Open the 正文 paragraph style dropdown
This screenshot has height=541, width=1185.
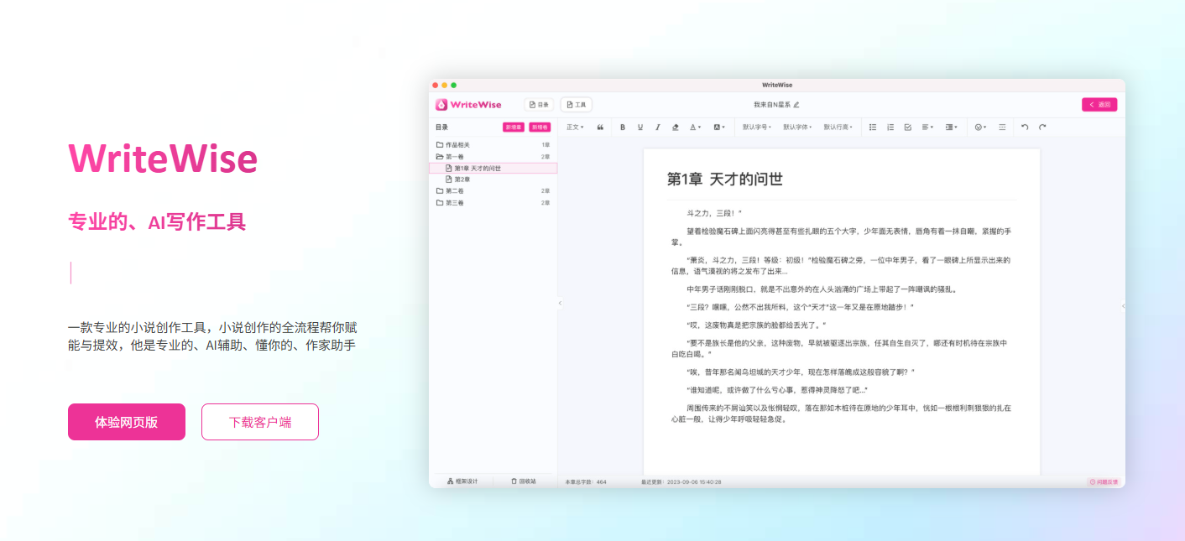tap(574, 127)
